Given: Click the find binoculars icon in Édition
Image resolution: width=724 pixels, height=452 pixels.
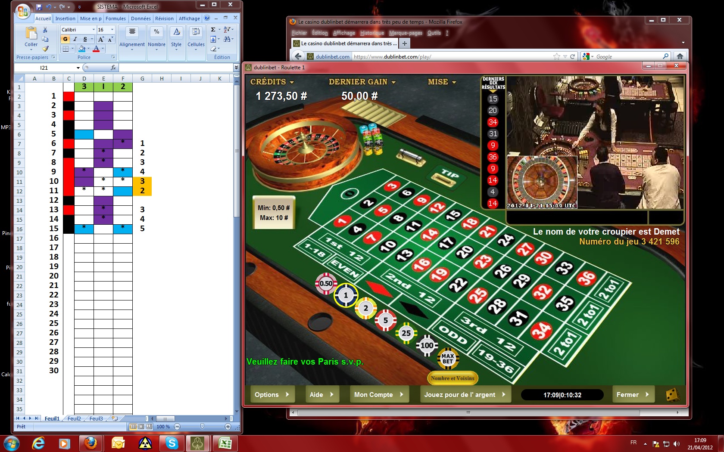Looking at the screenshot, I should 227,39.
